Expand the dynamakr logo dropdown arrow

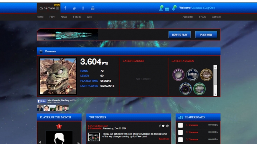58,8
